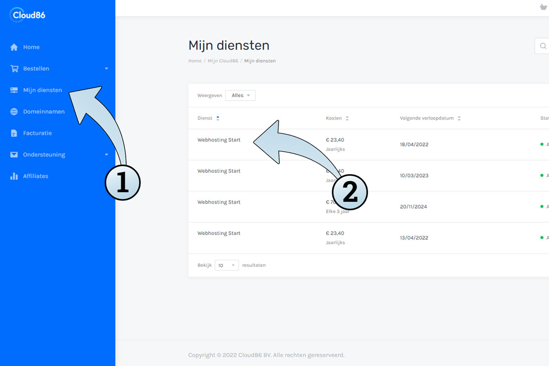Click the Domeinnamen globe icon
The height and width of the screenshot is (366, 549).
[x=14, y=112]
